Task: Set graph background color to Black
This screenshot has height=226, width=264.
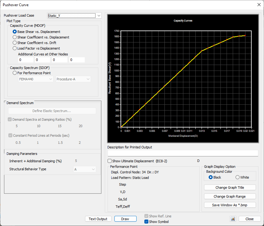Action: 211,177
